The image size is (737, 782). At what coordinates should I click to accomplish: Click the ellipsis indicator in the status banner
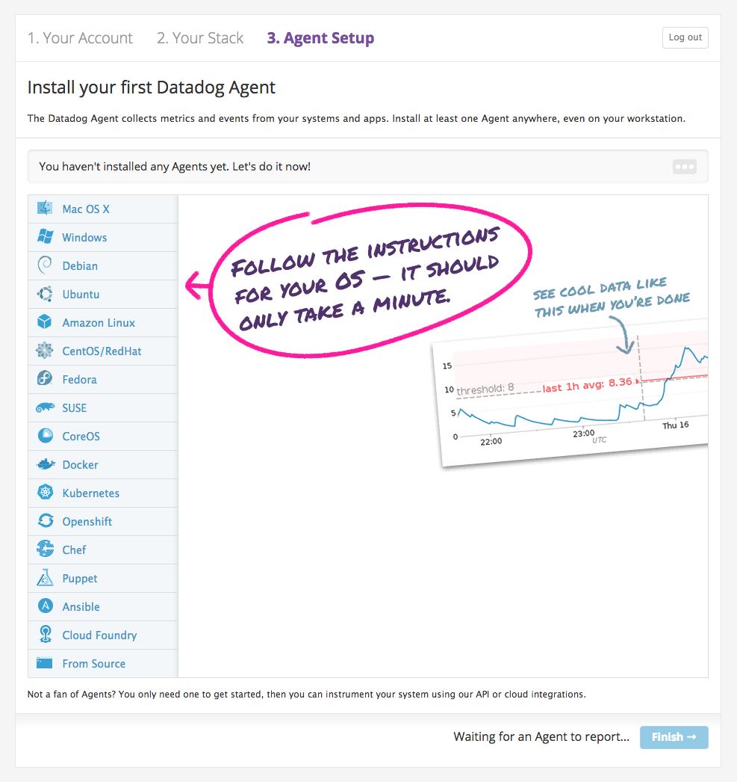(684, 167)
